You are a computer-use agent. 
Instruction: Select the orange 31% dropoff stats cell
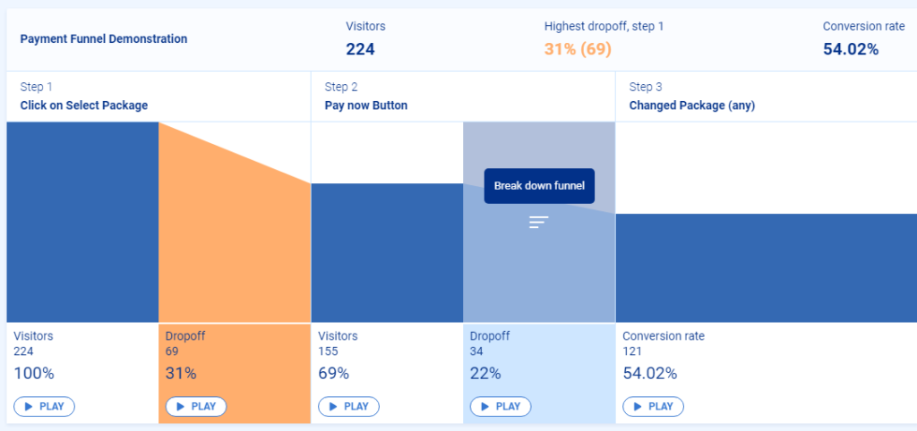[x=235, y=373]
